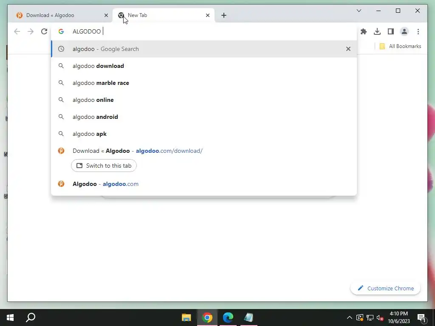The image size is (435, 326).
Task: Go back with the back arrow
Action: 17,31
